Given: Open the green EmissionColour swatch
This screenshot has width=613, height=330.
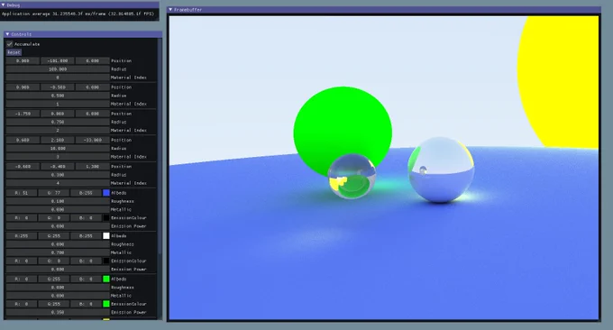Looking at the screenshot, I should (x=106, y=304).
